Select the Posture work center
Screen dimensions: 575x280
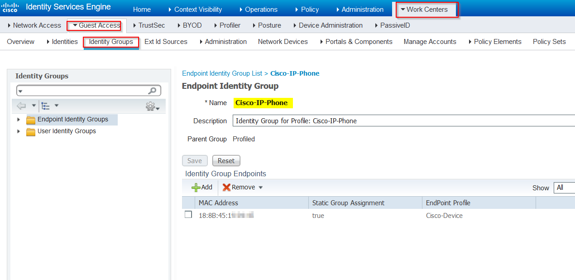click(266, 25)
